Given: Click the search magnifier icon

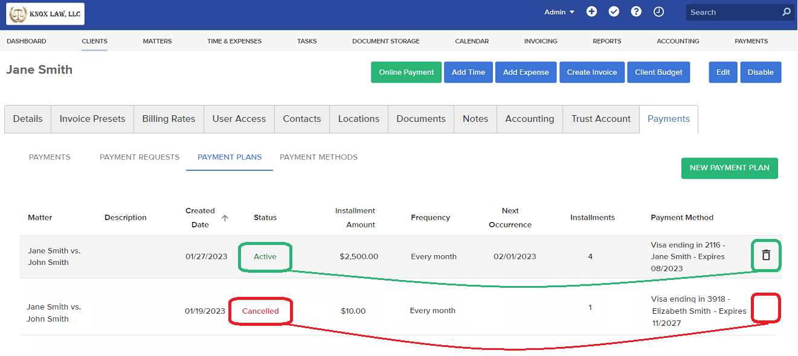Looking at the screenshot, I should tap(785, 11).
